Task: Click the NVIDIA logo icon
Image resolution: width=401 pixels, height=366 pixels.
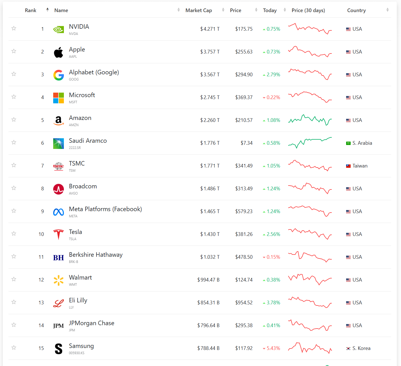Action: coord(59,29)
